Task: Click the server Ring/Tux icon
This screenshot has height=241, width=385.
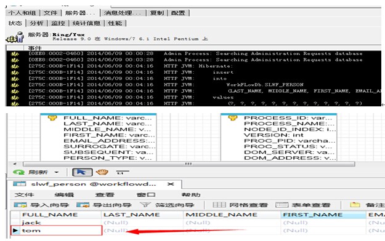Action: pyautogui.click(x=15, y=37)
